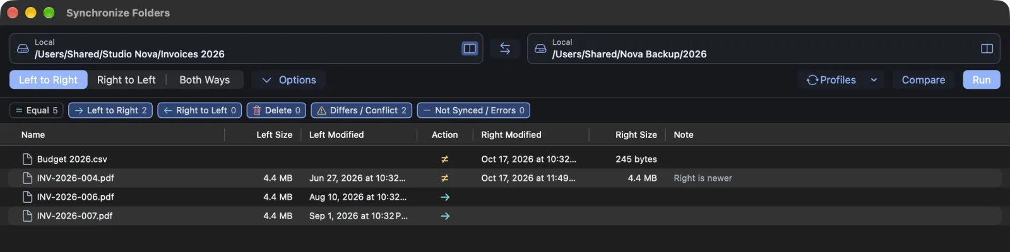Click "Oct 17, 2026 at 10:32" right modified date
Screen dimensions: 1010x252
(x=528, y=159)
